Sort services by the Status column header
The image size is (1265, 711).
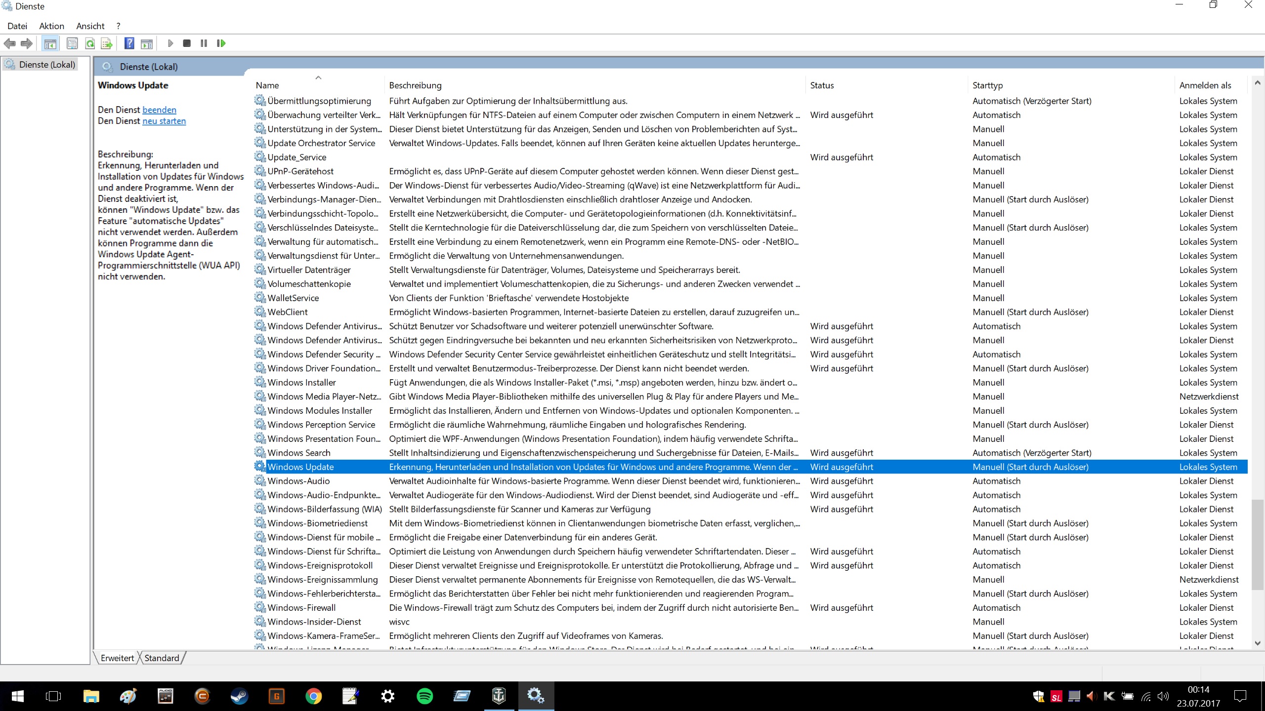pos(822,85)
